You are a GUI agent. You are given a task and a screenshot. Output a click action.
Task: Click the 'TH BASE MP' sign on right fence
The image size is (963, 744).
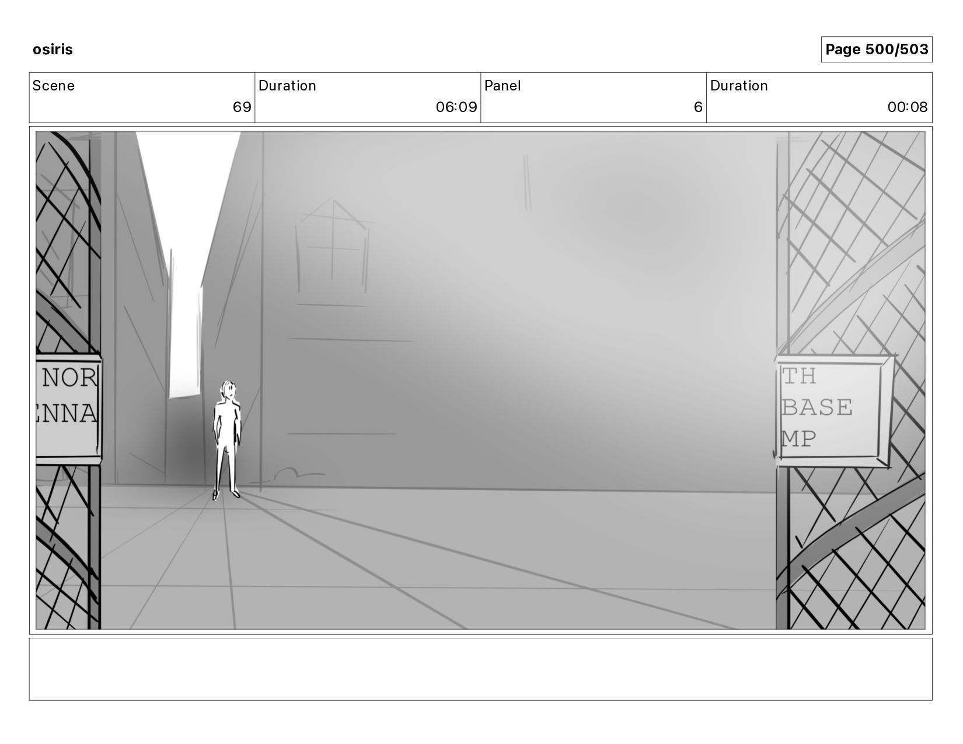click(835, 410)
